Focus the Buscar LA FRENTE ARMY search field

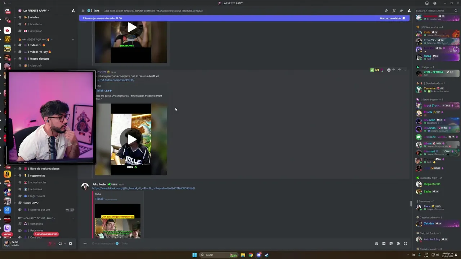point(437,11)
